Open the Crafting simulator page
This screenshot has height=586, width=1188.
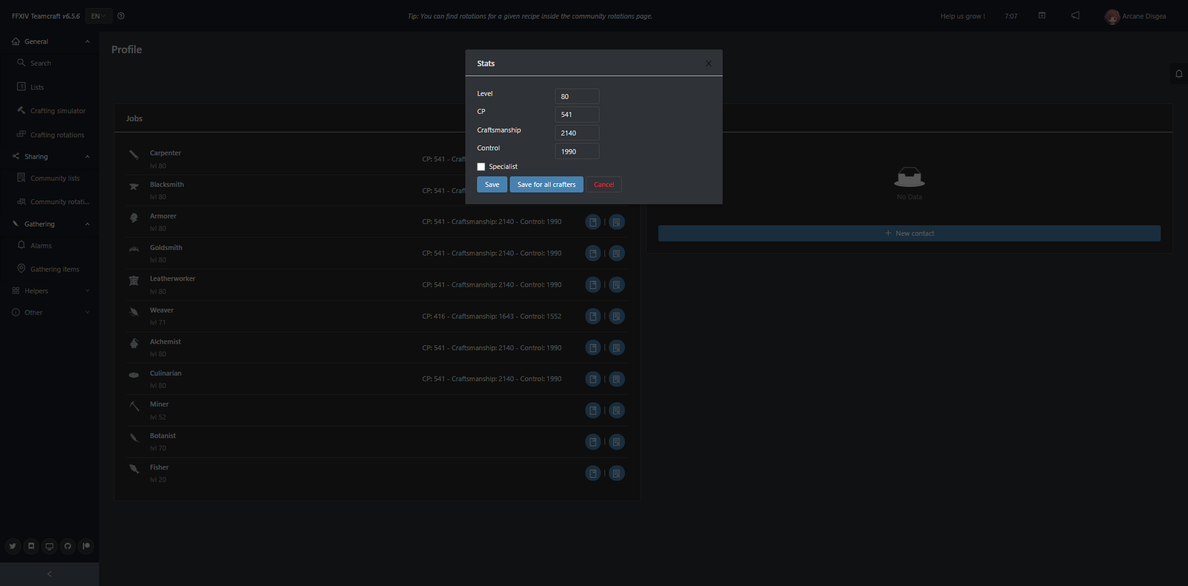point(58,110)
